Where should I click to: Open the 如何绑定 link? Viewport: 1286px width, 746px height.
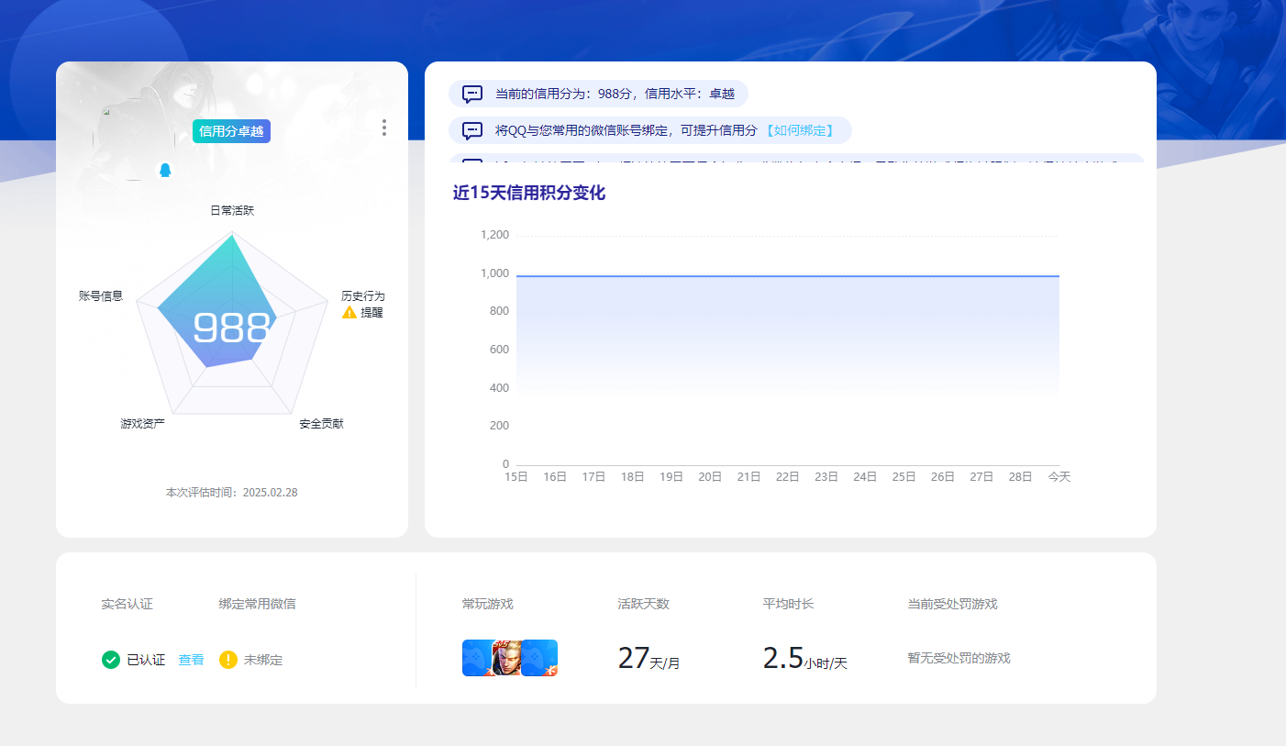800,130
